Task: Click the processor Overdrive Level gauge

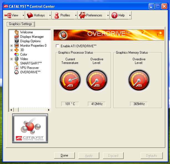Action: pos(97,80)
